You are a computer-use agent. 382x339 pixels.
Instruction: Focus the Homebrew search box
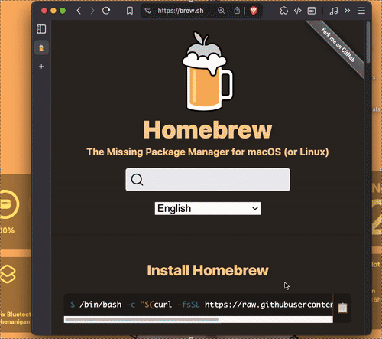click(x=208, y=180)
